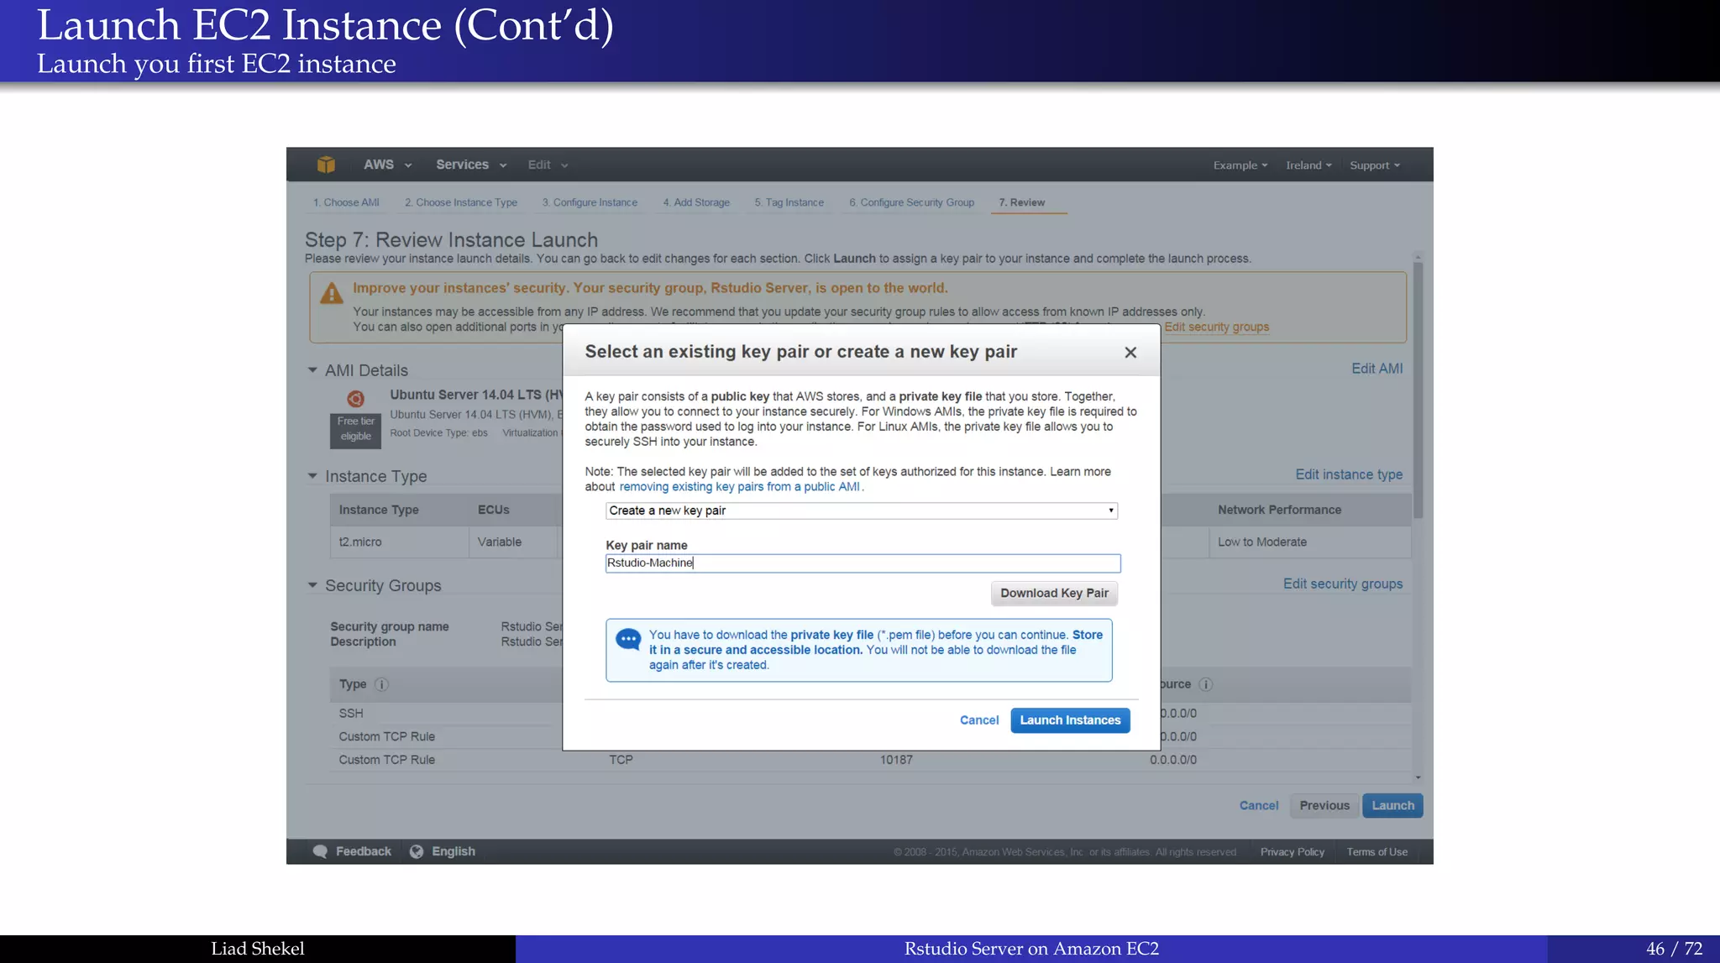The image size is (1720, 963).
Task: Open the Ireland region dropdown
Action: coord(1308,165)
